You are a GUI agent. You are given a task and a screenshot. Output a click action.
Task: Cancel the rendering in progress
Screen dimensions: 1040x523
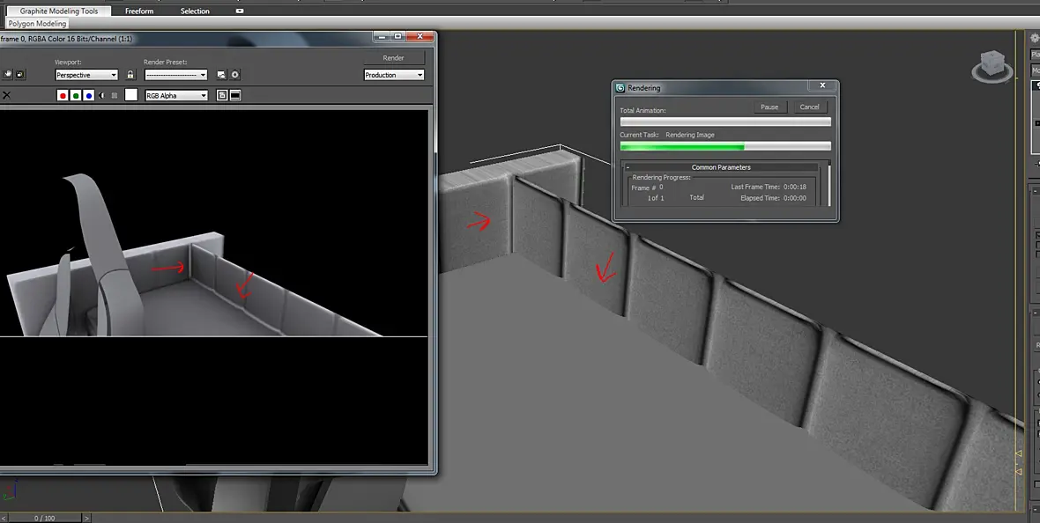click(810, 107)
